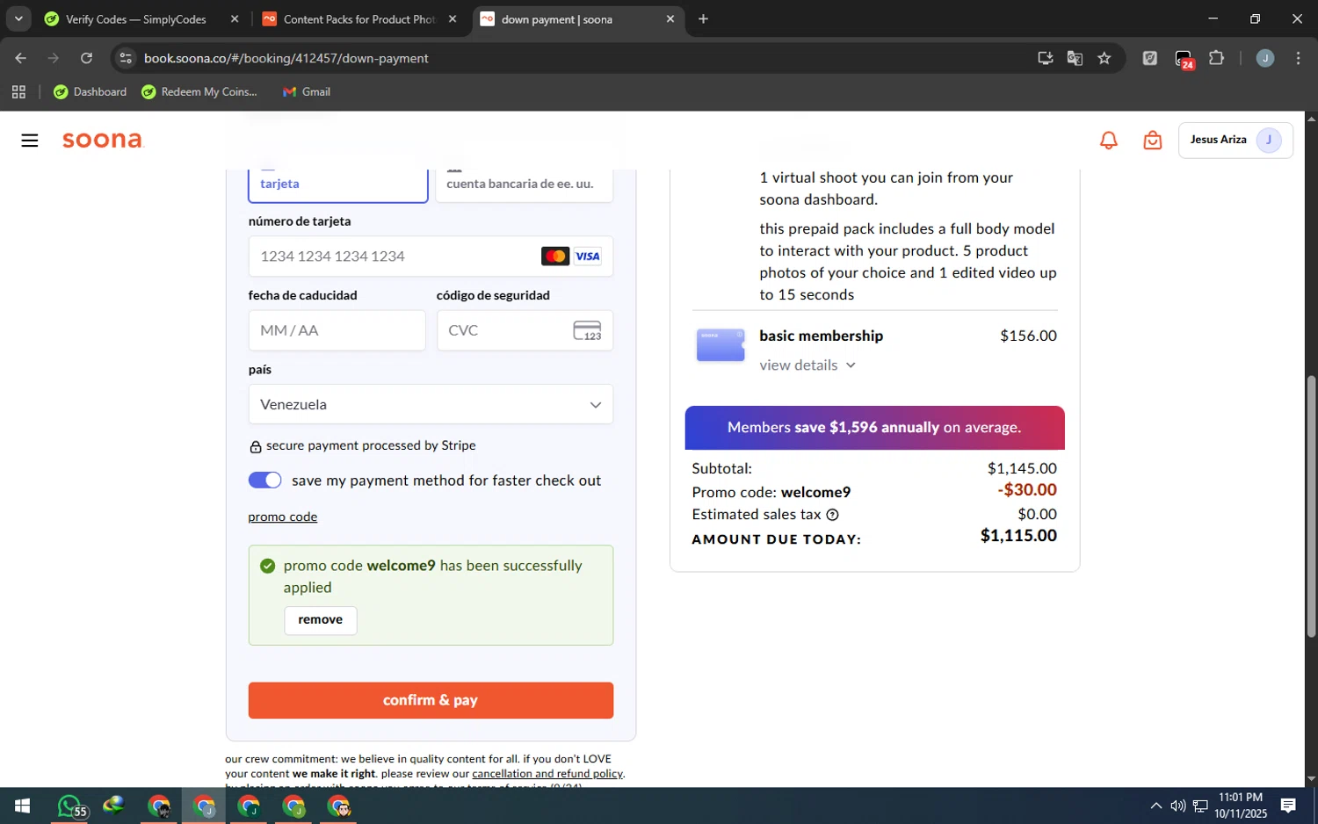The height and width of the screenshot is (824, 1318).
Task: Click the AMOUNT DUE TODAY $1,115.00 value
Action: coord(1018,536)
